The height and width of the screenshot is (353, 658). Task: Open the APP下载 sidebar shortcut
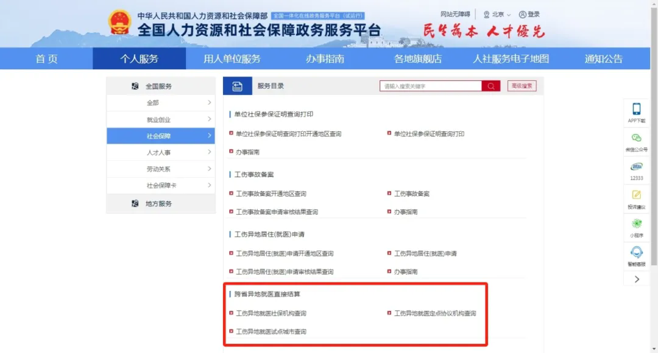point(636,113)
